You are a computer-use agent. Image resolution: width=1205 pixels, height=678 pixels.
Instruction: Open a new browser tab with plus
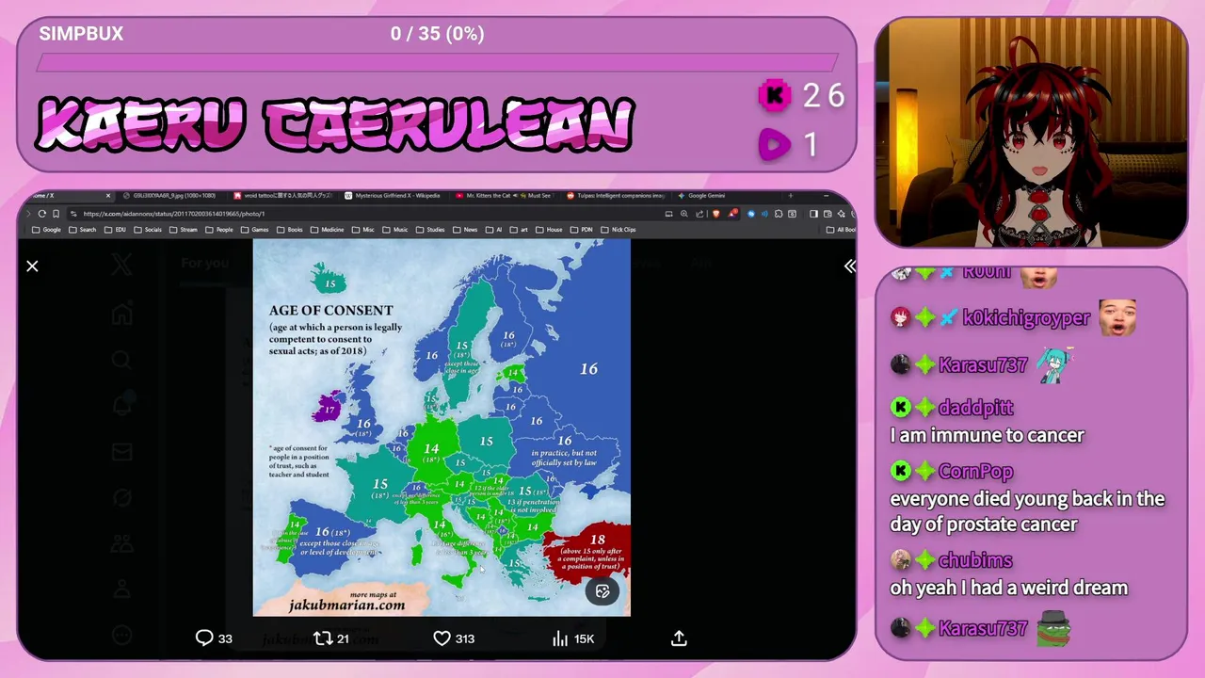coord(791,196)
